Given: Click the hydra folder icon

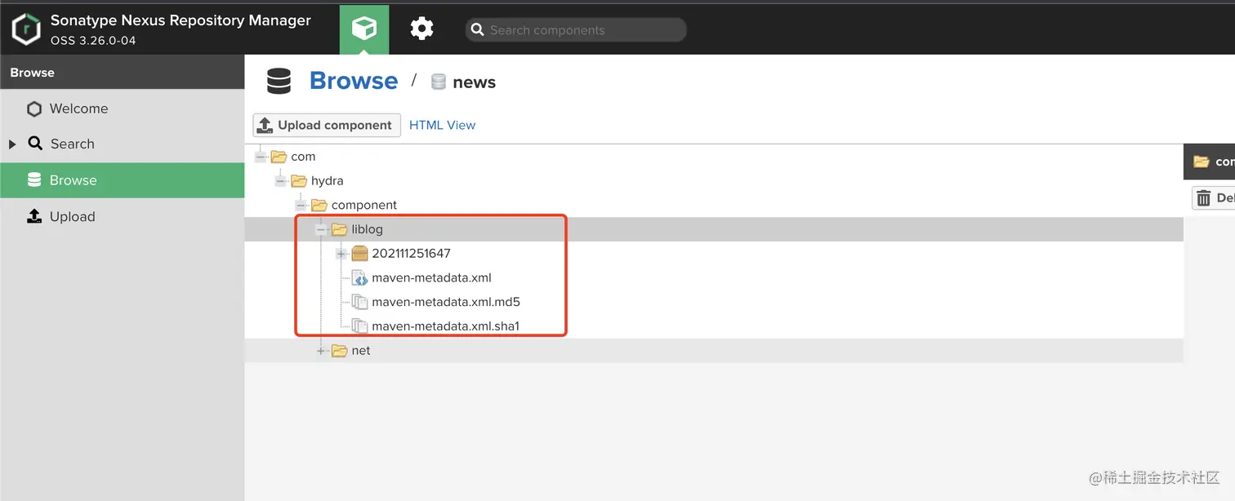Looking at the screenshot, I should point(299,180).
